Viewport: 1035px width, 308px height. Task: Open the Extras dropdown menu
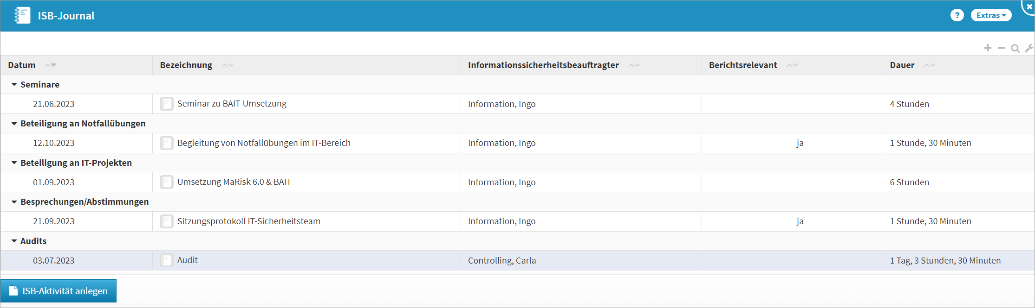click(991, 15)
